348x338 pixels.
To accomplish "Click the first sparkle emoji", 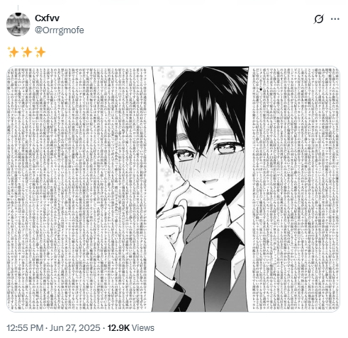I will [x=13, y=52].
